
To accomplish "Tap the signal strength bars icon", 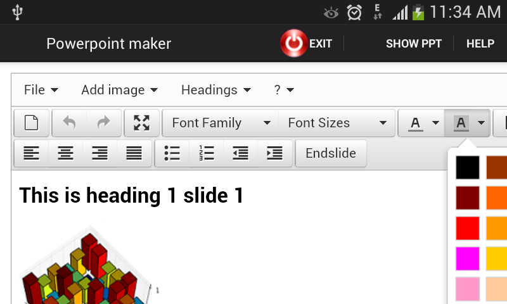I will (x=401, y=13).
